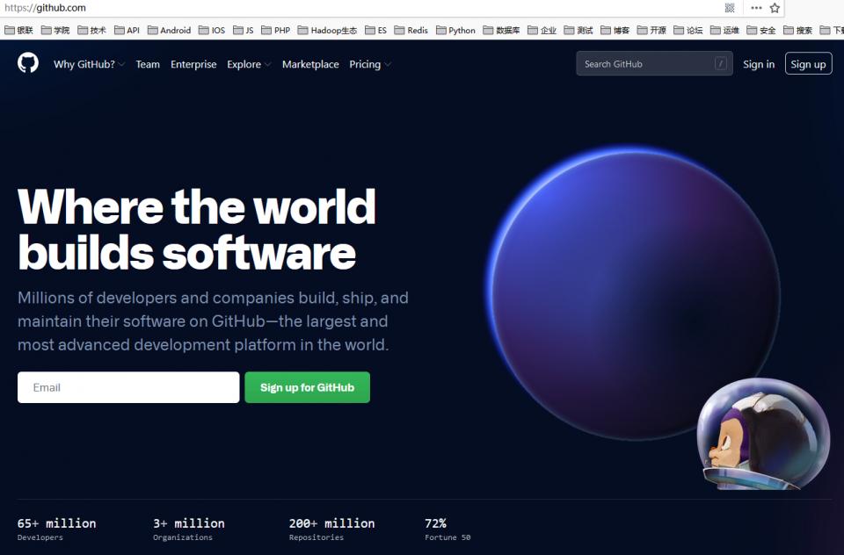Click the green Sign up for GitHub button
844x555 pixels.
pyautogui.click(x=308, y=387)
